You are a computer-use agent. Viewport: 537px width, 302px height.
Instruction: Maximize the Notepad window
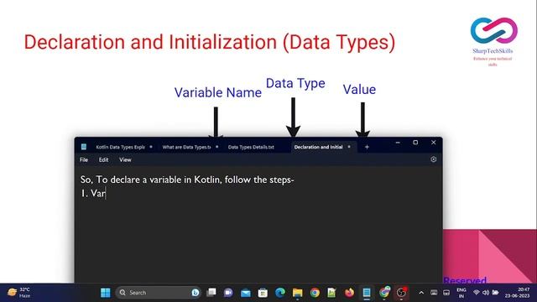tap(415, 143)
